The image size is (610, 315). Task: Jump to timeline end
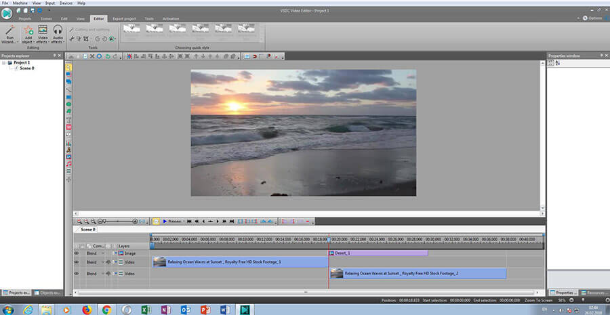point(232,222)
